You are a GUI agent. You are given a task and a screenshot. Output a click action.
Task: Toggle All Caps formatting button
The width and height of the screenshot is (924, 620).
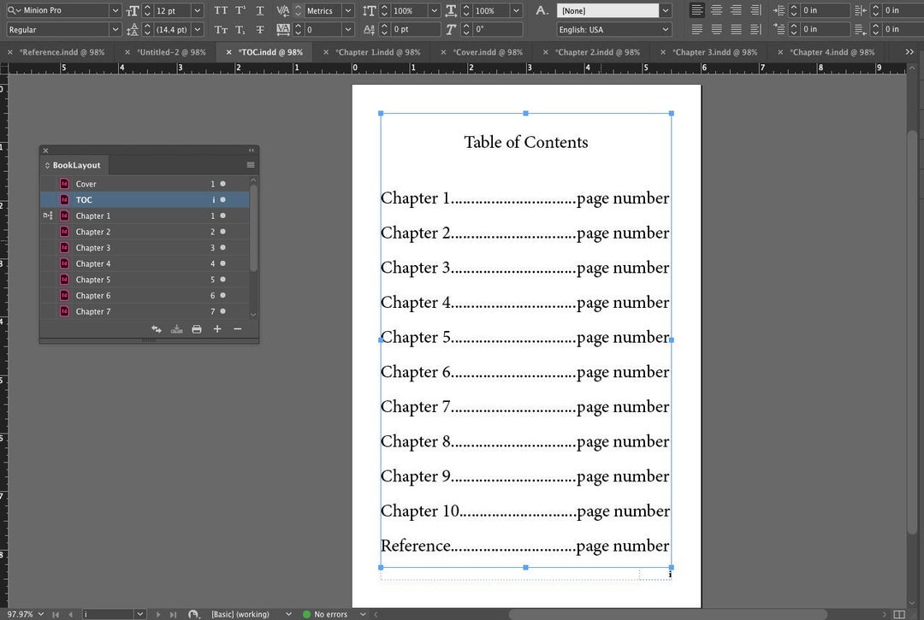click(x=221, y=10)
